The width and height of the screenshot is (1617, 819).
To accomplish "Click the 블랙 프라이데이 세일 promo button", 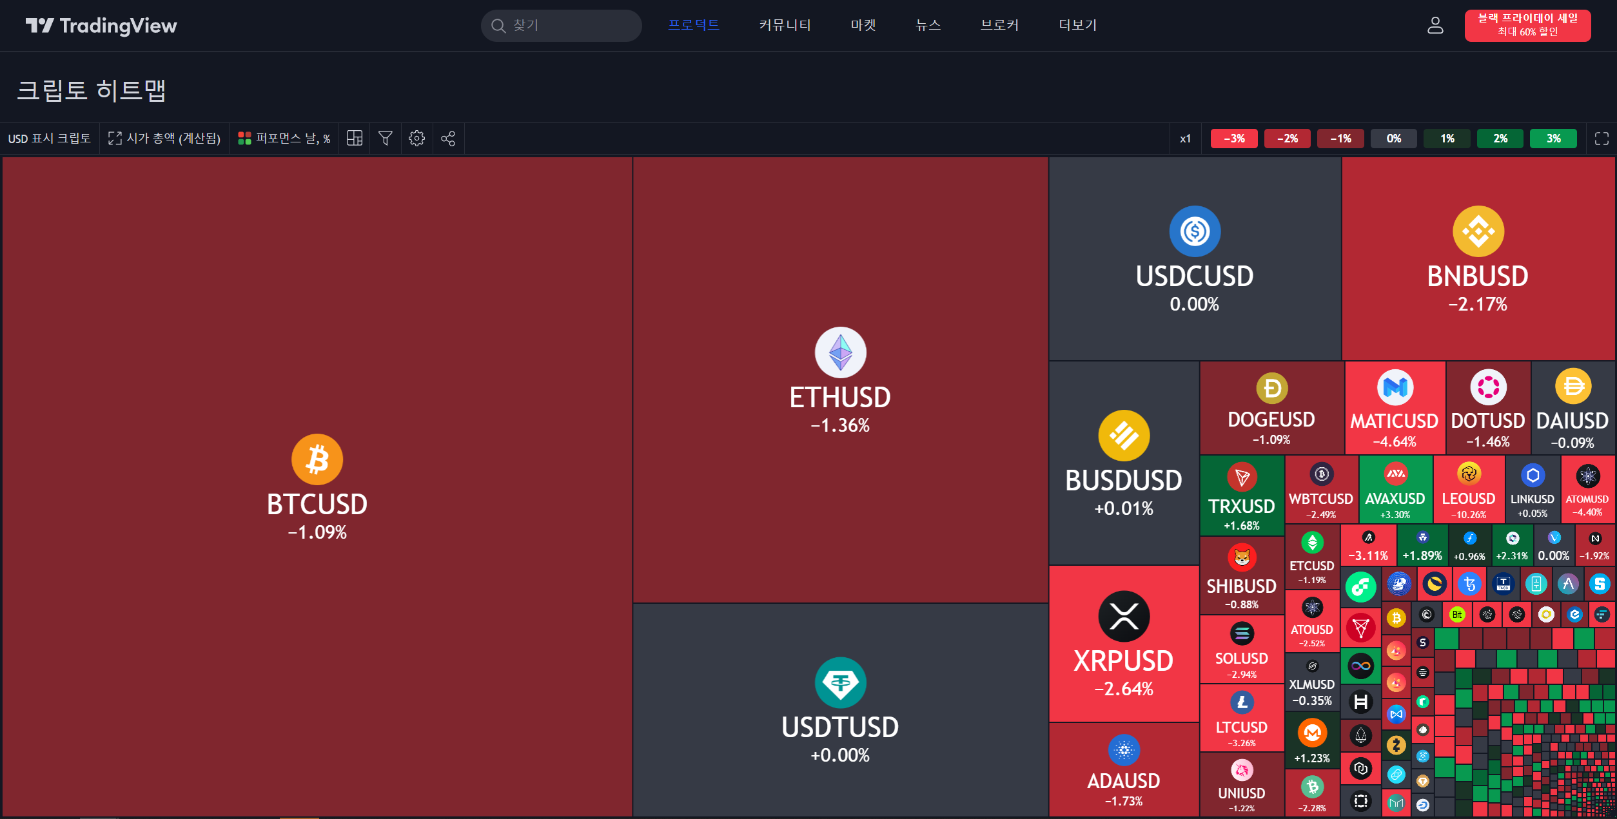I will coord(1527,26).
